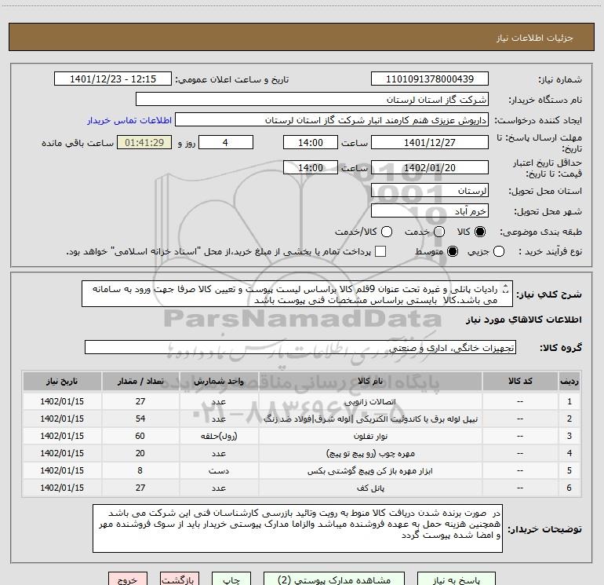
Task: Click buyer organization name field
Action: pyautogui.click(x=312, y=100)
